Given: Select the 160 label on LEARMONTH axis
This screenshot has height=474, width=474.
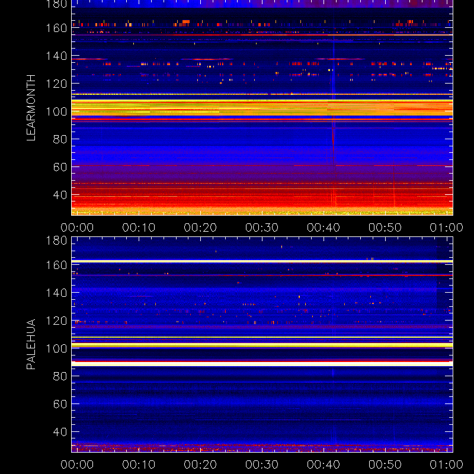Looking at the screenshot, I should coord(56,28).
